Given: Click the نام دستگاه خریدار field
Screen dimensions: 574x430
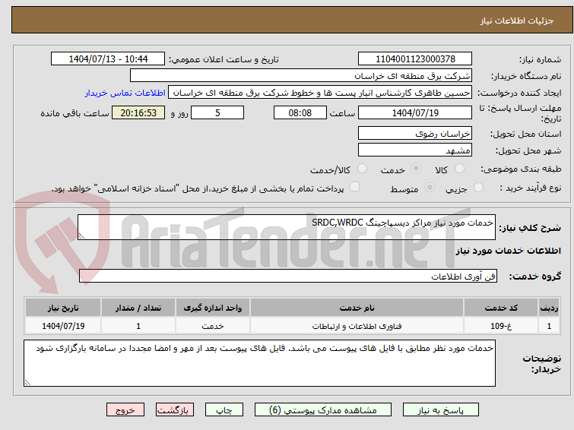Looking at the screenshot, I should (x=301, y=76).
